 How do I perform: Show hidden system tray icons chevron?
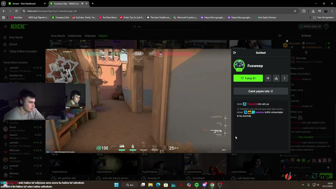click(x=303, y=185)
